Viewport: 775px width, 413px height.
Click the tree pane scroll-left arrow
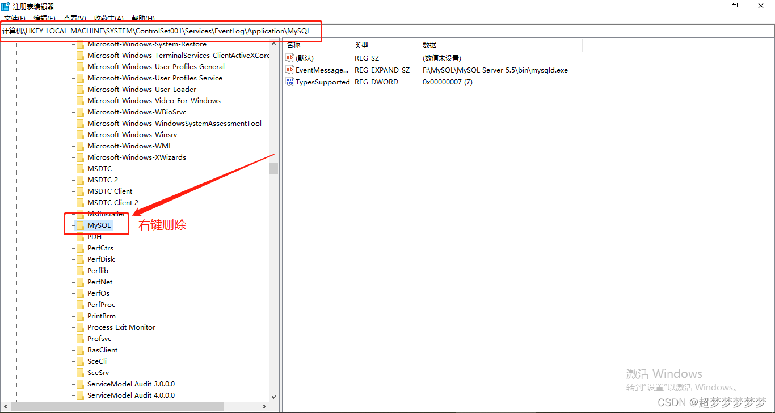click(x=6, y=406)
